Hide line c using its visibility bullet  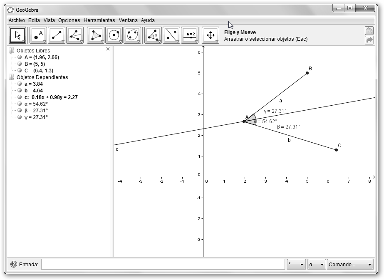(x=20, y=97)
